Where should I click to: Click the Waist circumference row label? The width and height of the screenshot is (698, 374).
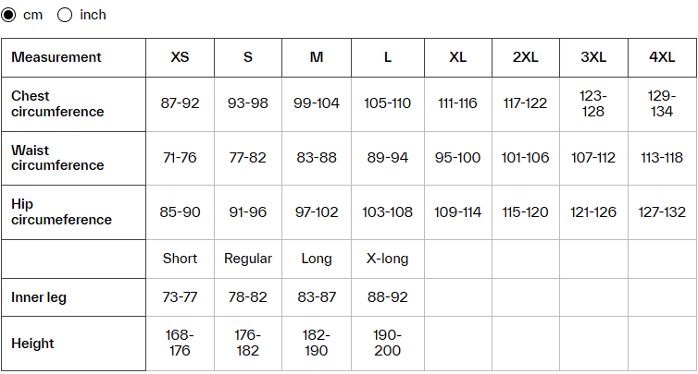click(x=57, y=158)
